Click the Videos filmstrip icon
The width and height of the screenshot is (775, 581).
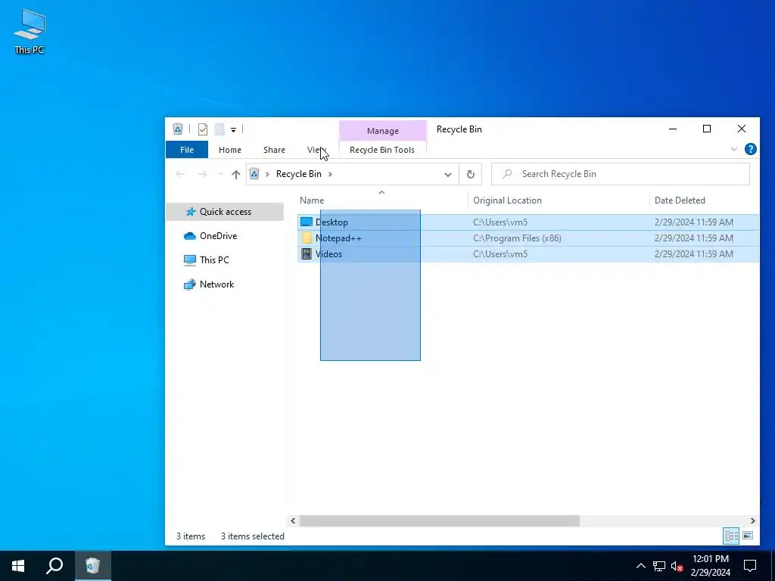click(x=307, y=254)
